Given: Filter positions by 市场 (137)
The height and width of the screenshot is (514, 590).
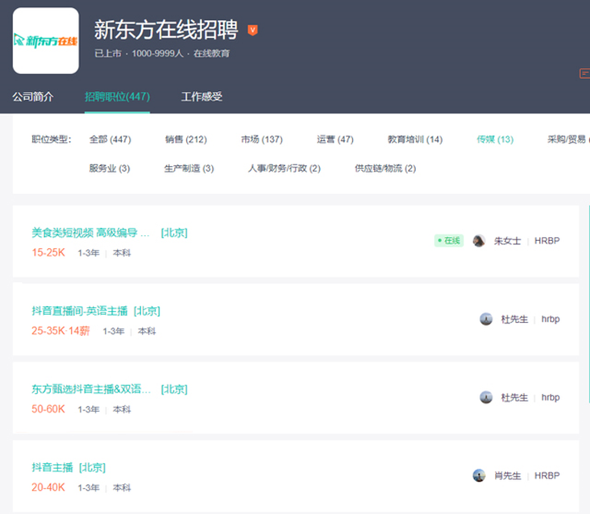Looking at the screenshot, I should tap(262, 139).
